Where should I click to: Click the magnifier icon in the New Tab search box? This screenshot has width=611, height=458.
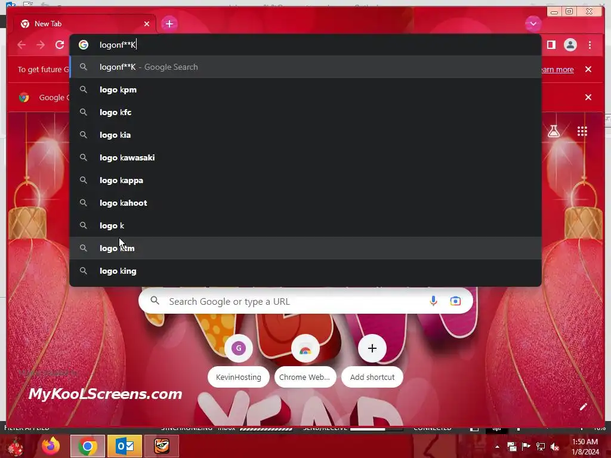click(155, 301)
